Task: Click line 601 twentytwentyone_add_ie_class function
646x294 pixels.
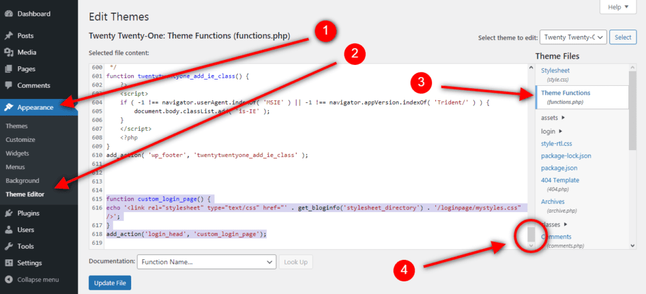Action: (178, 76)
